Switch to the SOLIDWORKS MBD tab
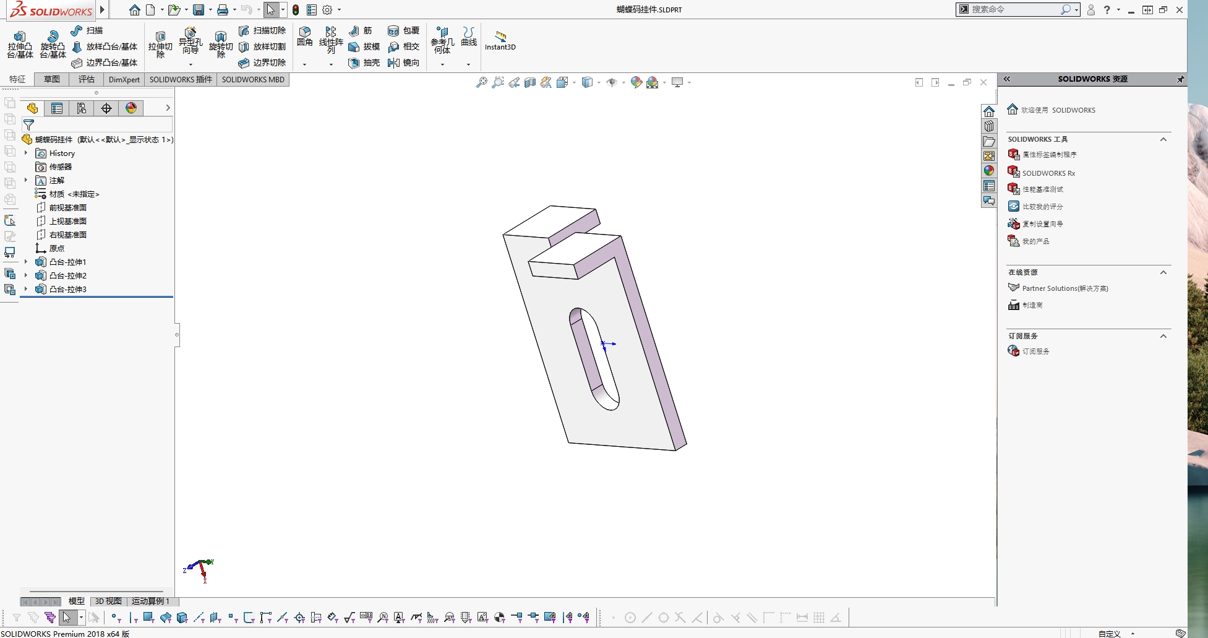1208x638 pixels. 253,79
